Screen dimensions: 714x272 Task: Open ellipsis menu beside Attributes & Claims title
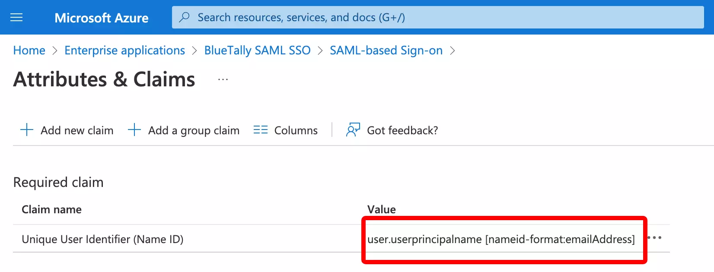(x=223, y=80)
